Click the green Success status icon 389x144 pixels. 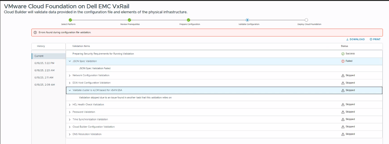(343, 54)
